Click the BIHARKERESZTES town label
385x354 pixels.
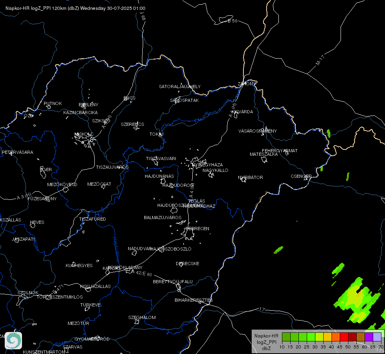194,300
